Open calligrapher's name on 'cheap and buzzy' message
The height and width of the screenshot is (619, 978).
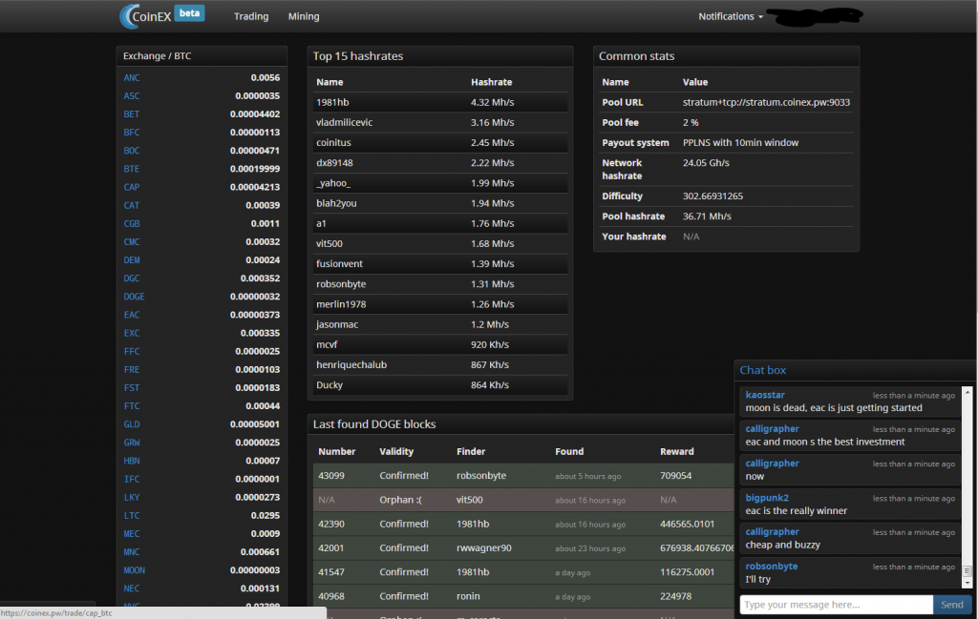pyautogui.click(x=772, y=532)
